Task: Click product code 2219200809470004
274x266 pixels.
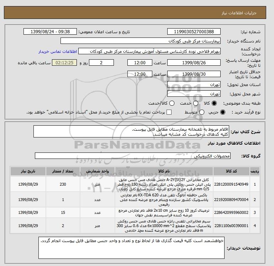Action: (231, 200)
